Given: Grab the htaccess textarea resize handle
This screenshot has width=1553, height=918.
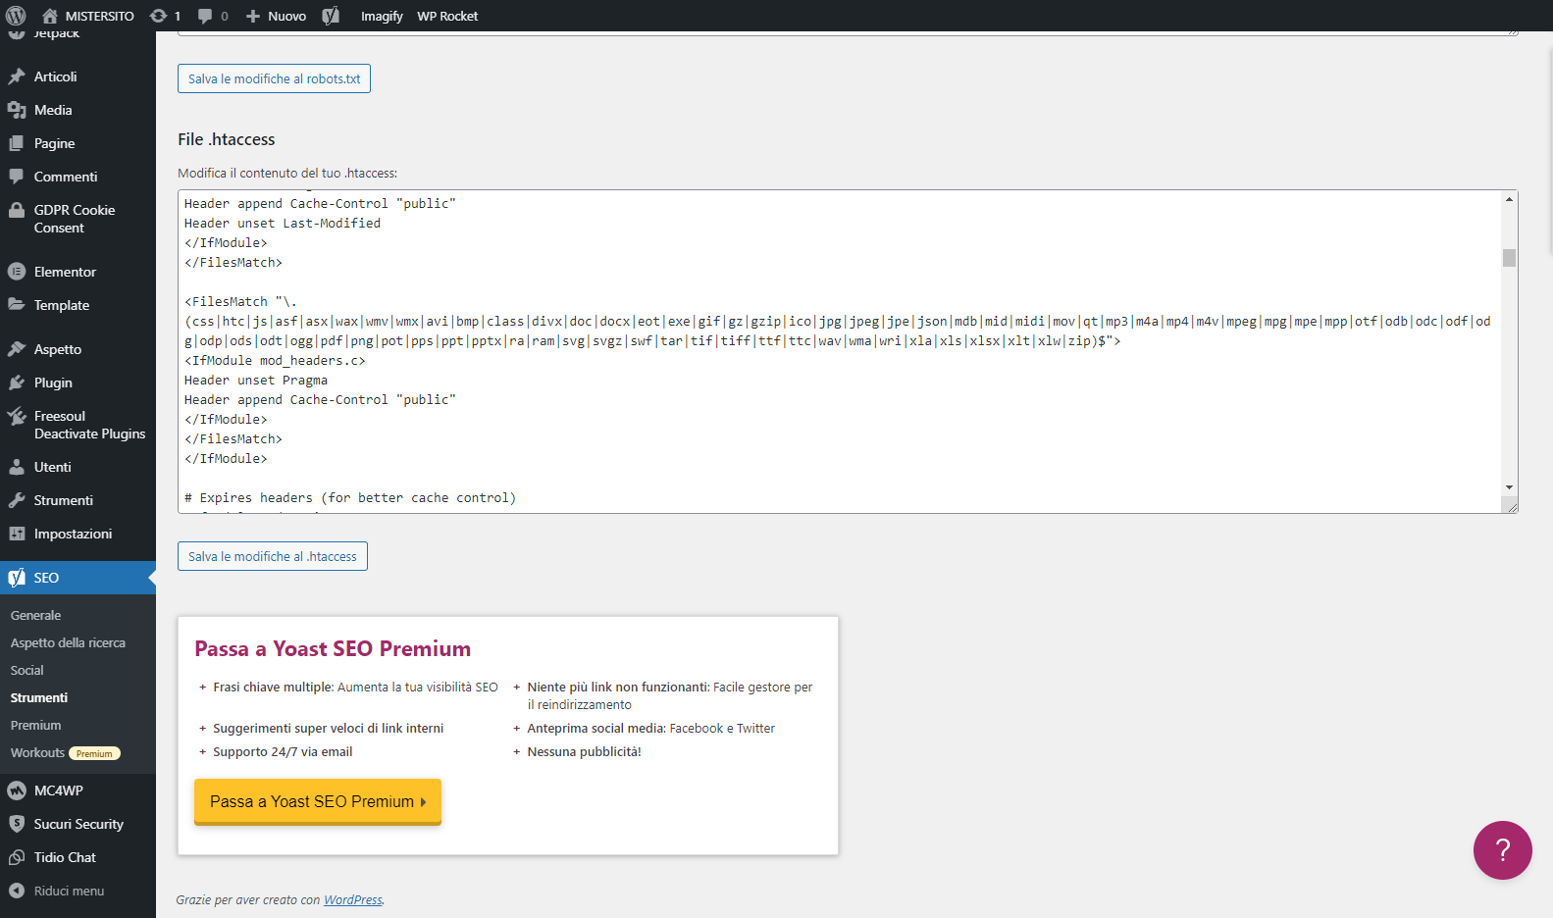Looking at the screenshot, I should click(x=1511, y=506).
